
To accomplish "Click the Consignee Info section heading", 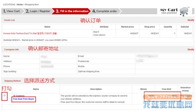I will (11, 50).
